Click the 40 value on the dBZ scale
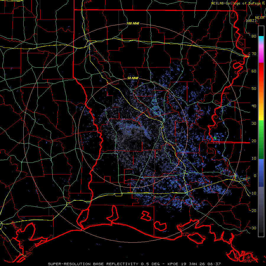Viewport: 266px width, 266px height. pos(254,106)
